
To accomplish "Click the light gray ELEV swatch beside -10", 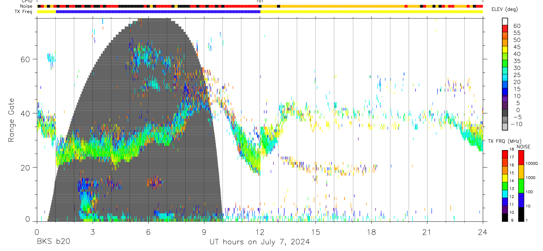I will click(505, 127).
